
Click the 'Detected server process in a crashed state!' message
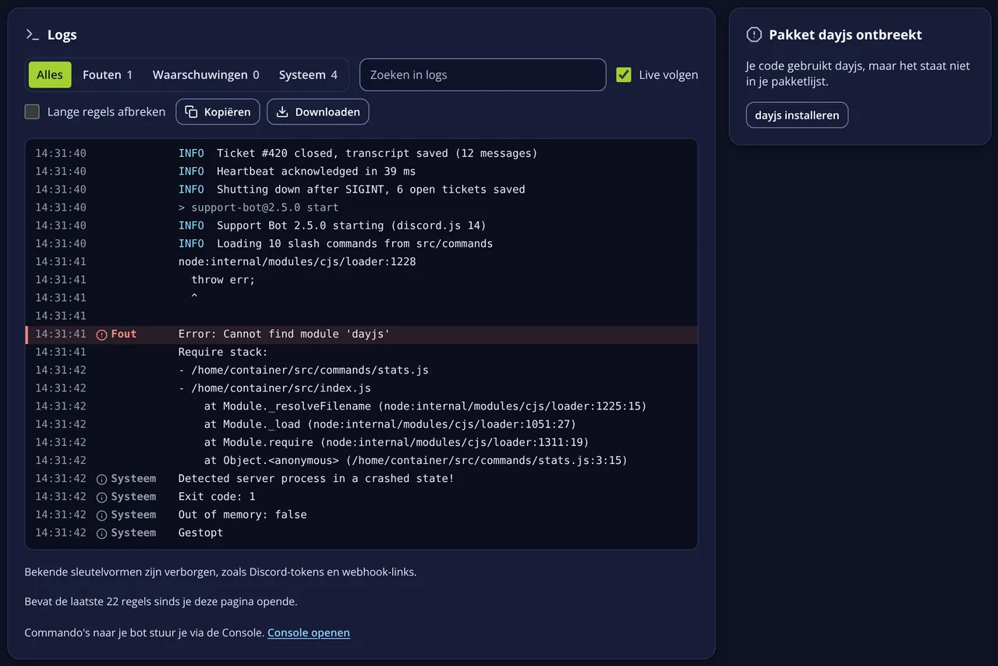pos(316,479)
